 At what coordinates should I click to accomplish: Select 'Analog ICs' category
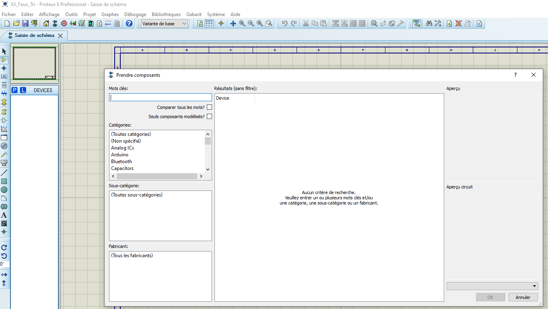point(123,148)
